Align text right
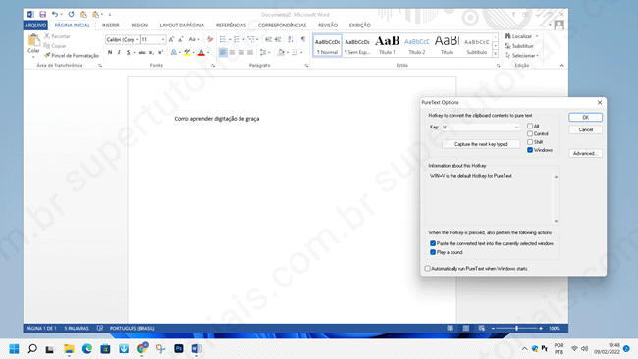Image resolution: width=638 pixels, height=359 pixels. point(241,52)
